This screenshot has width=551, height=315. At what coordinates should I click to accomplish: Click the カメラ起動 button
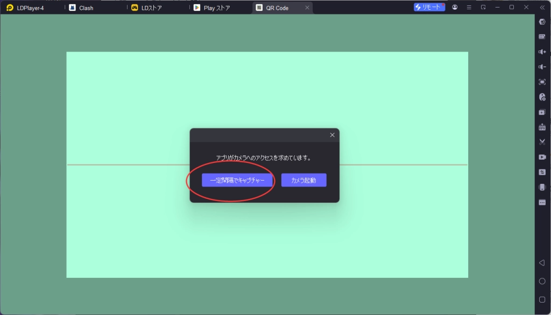(303, 180)
